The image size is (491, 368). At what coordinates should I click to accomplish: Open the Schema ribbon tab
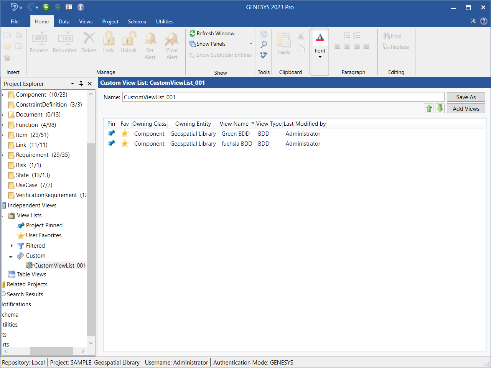pyautogui.click(x=137, y=21)
